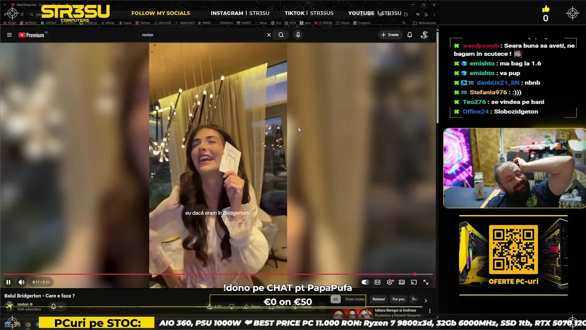Click chat username wasdpowah
This screenshot has height=330, width=586.
[480, 46]
